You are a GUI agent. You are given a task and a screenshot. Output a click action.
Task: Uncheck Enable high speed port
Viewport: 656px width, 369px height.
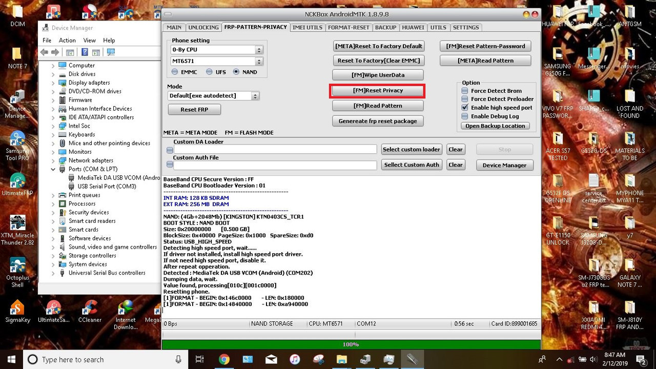(465, 108)
